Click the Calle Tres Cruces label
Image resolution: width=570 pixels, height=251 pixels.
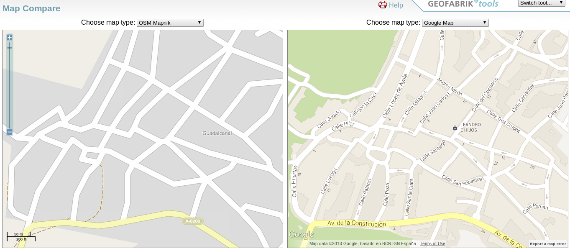pos(504,121)
